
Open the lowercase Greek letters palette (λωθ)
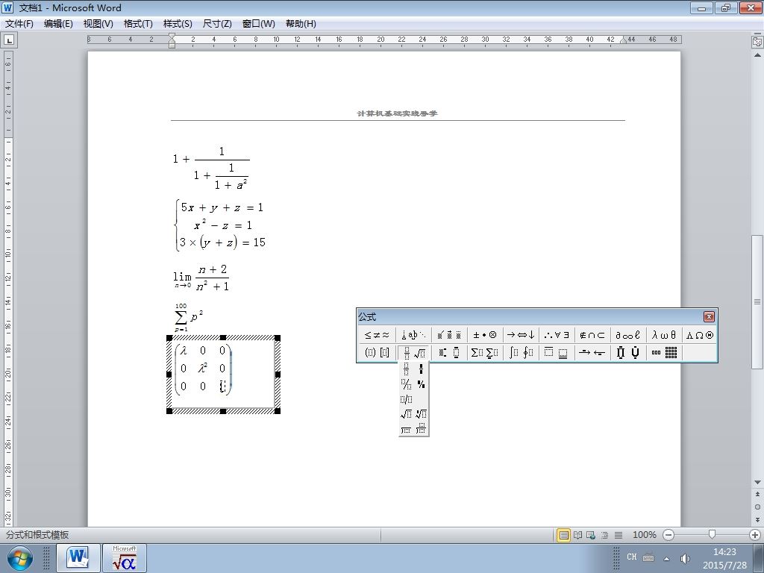click(664, 335)
